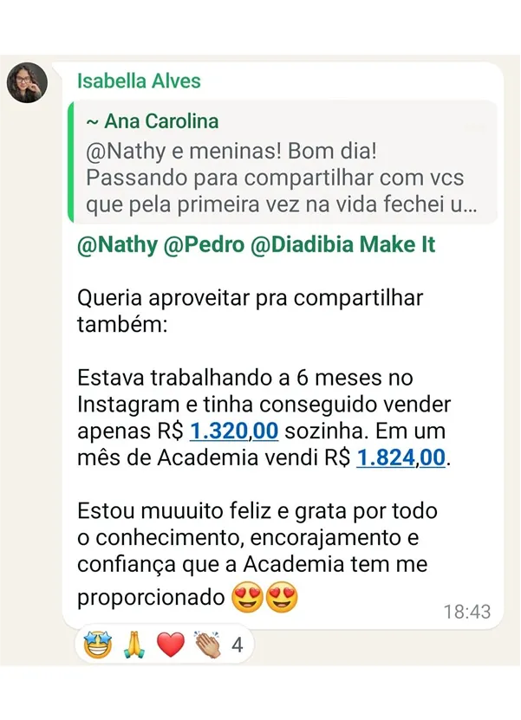Tap the first heart-eyes emoji in message
Image resolution: width=521 pixels, height=720 pixels.
tap(248, 599)
